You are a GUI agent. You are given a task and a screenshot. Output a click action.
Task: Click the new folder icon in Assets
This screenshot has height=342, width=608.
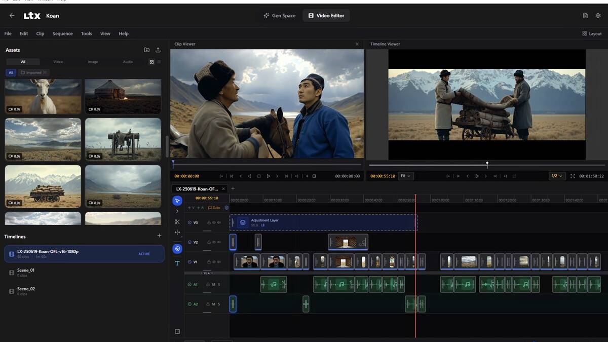coord(146,50)
